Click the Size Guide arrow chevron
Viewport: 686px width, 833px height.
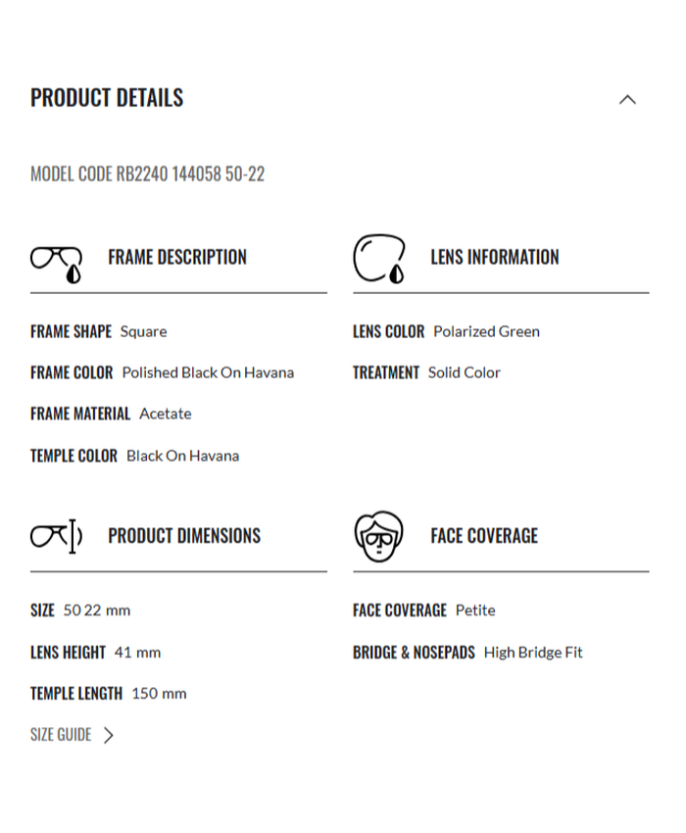point(109,735)
